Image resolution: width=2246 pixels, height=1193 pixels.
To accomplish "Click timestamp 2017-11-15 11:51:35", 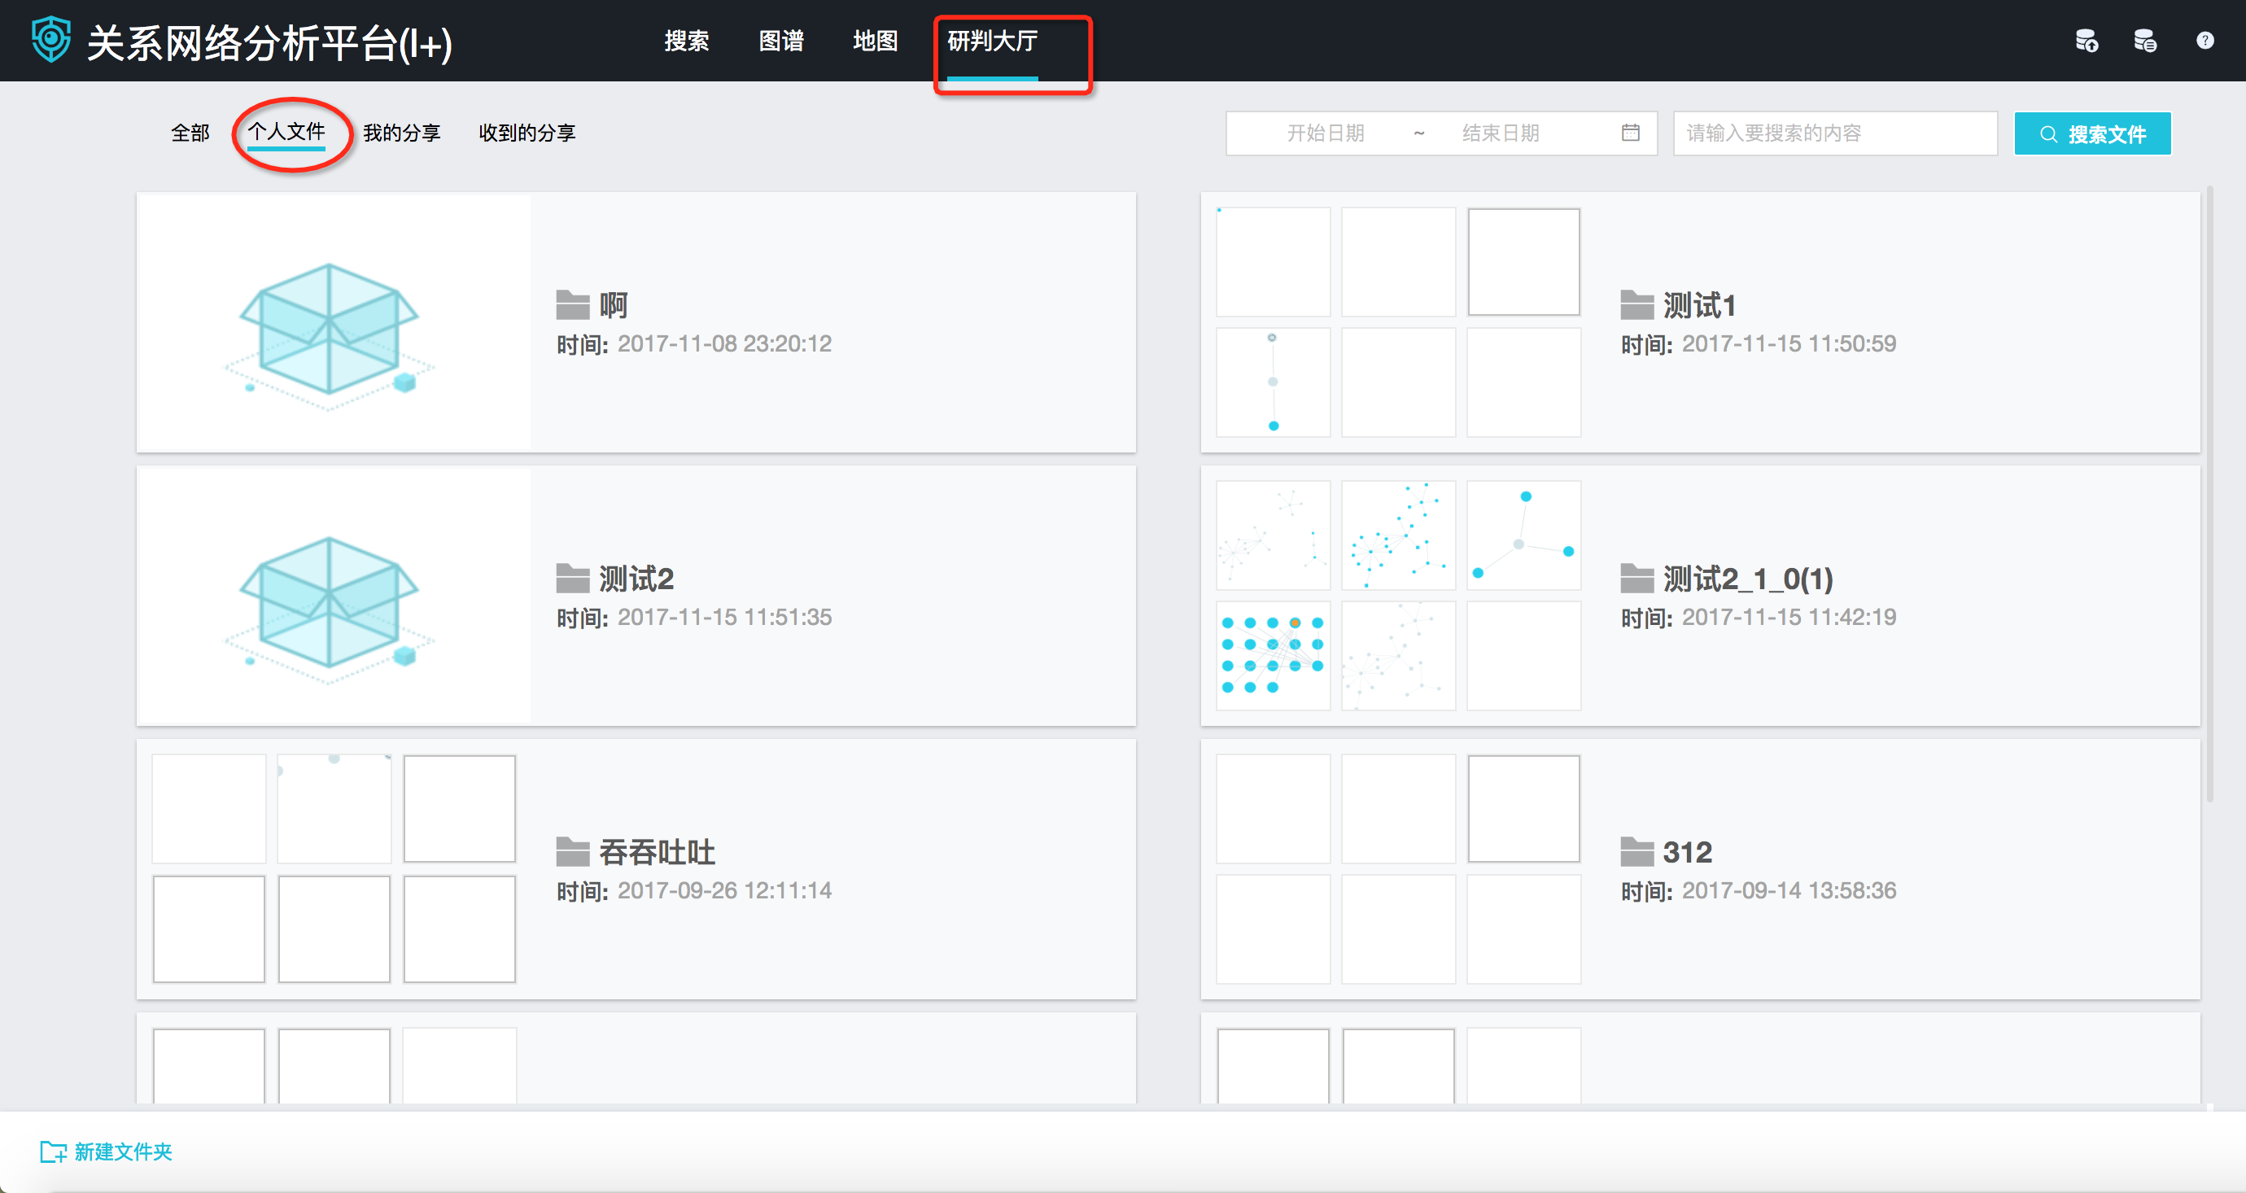I will [724, 617].
